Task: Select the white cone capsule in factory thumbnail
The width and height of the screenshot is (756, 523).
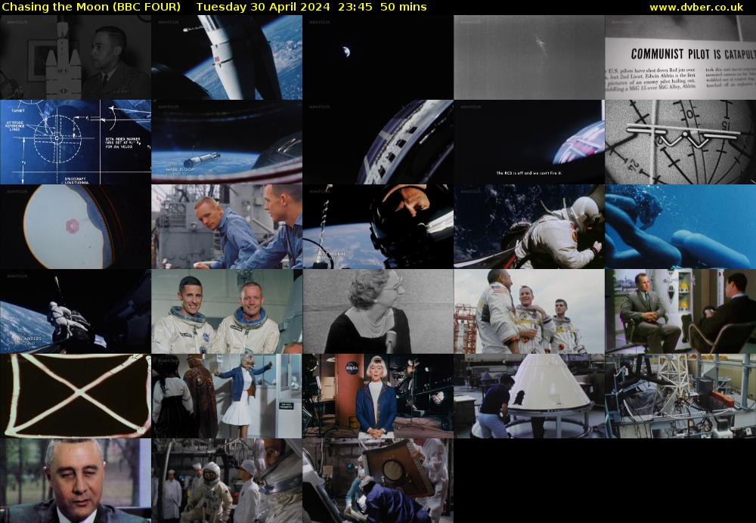Action: pos(529,396)
